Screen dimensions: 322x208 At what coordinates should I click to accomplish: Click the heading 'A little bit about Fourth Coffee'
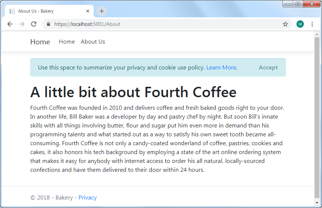(133, 92)
